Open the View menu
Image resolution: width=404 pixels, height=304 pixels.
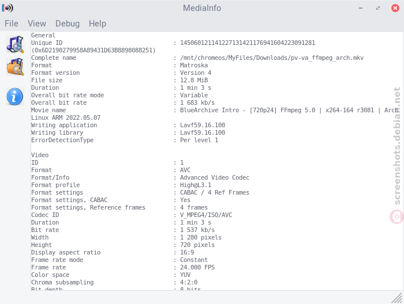37,24
